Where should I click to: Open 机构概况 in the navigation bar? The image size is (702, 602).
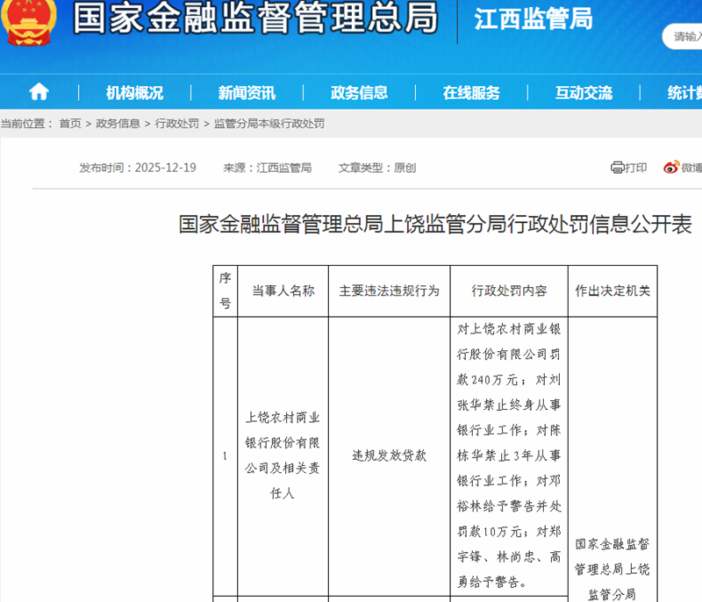pos(134,93)
